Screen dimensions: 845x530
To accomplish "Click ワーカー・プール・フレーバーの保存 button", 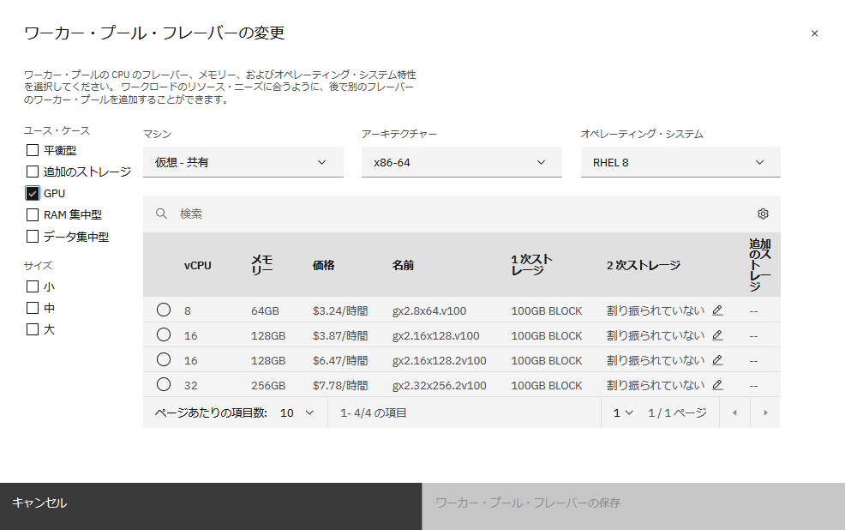I will point(633,506).
